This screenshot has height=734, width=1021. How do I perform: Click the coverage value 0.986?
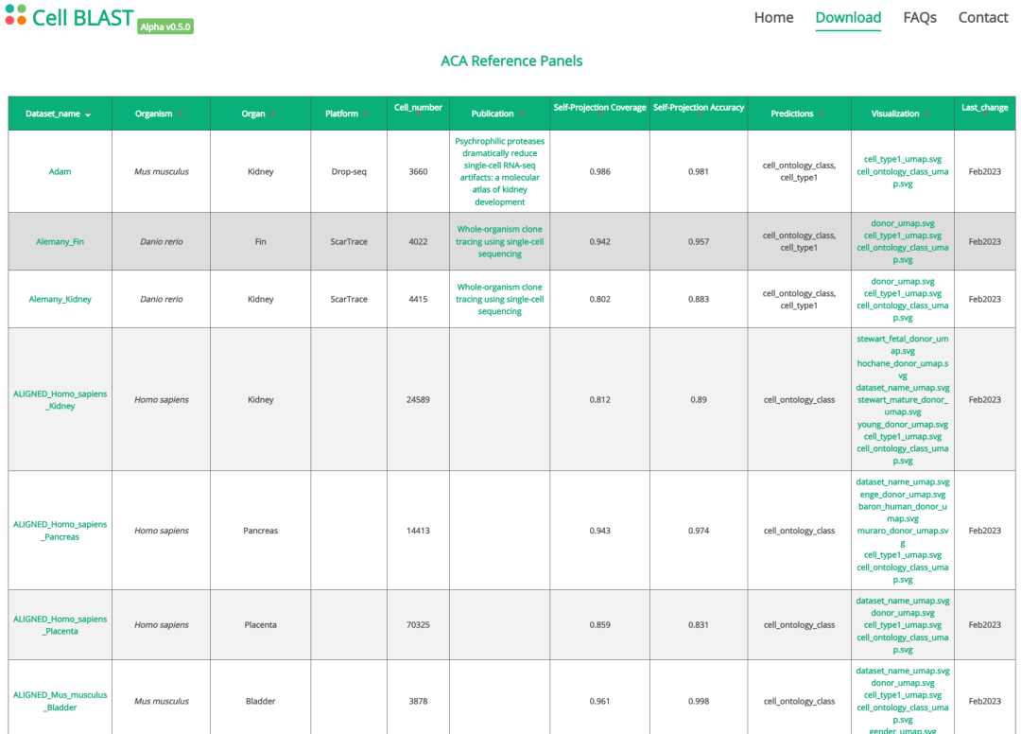click(x=599, y=172)
